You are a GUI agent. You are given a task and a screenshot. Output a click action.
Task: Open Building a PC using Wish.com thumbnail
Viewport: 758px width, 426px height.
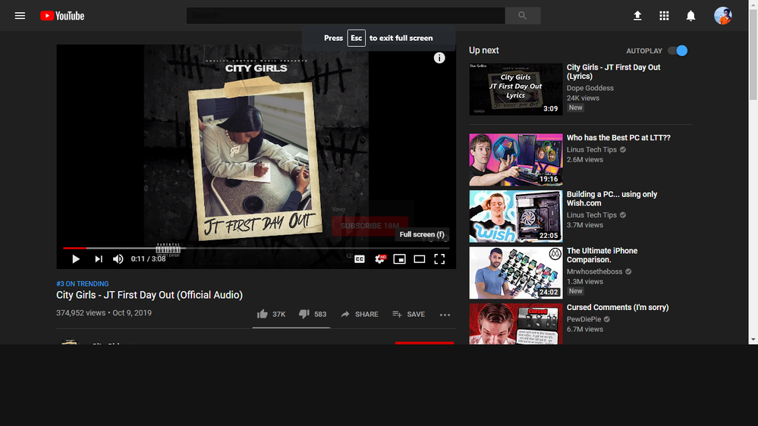point(516,216)
